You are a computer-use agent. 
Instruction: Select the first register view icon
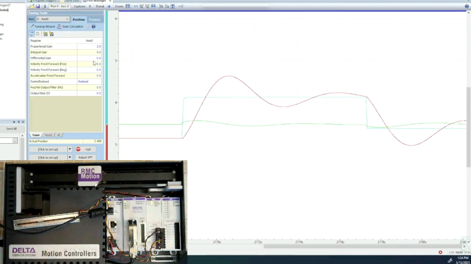pyautogui.click(x=32, y=34)
